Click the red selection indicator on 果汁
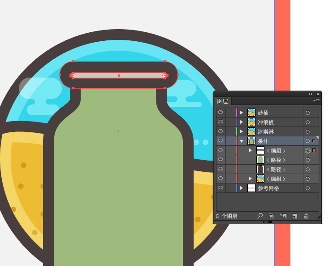333x266 pixels. click(314, 141)
